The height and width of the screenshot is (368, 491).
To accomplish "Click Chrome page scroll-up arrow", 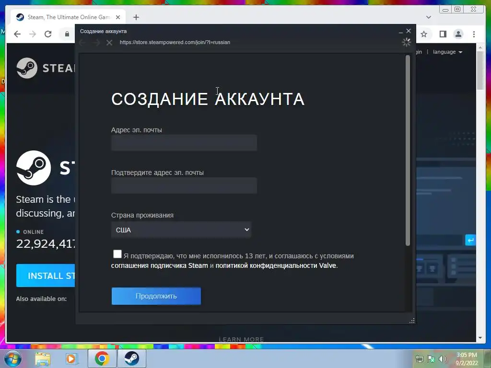I will (480, 47).
